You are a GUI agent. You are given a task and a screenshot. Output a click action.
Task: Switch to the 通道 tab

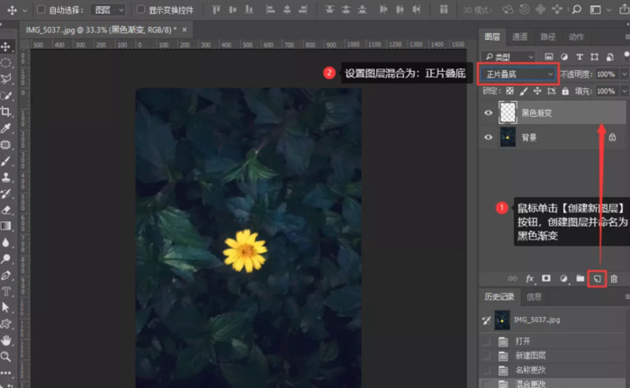pos(519,37)
